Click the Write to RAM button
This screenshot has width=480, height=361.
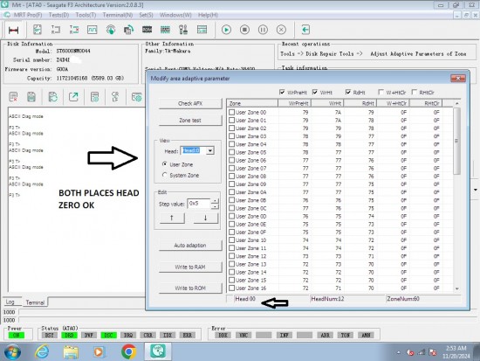click(190, 267)
